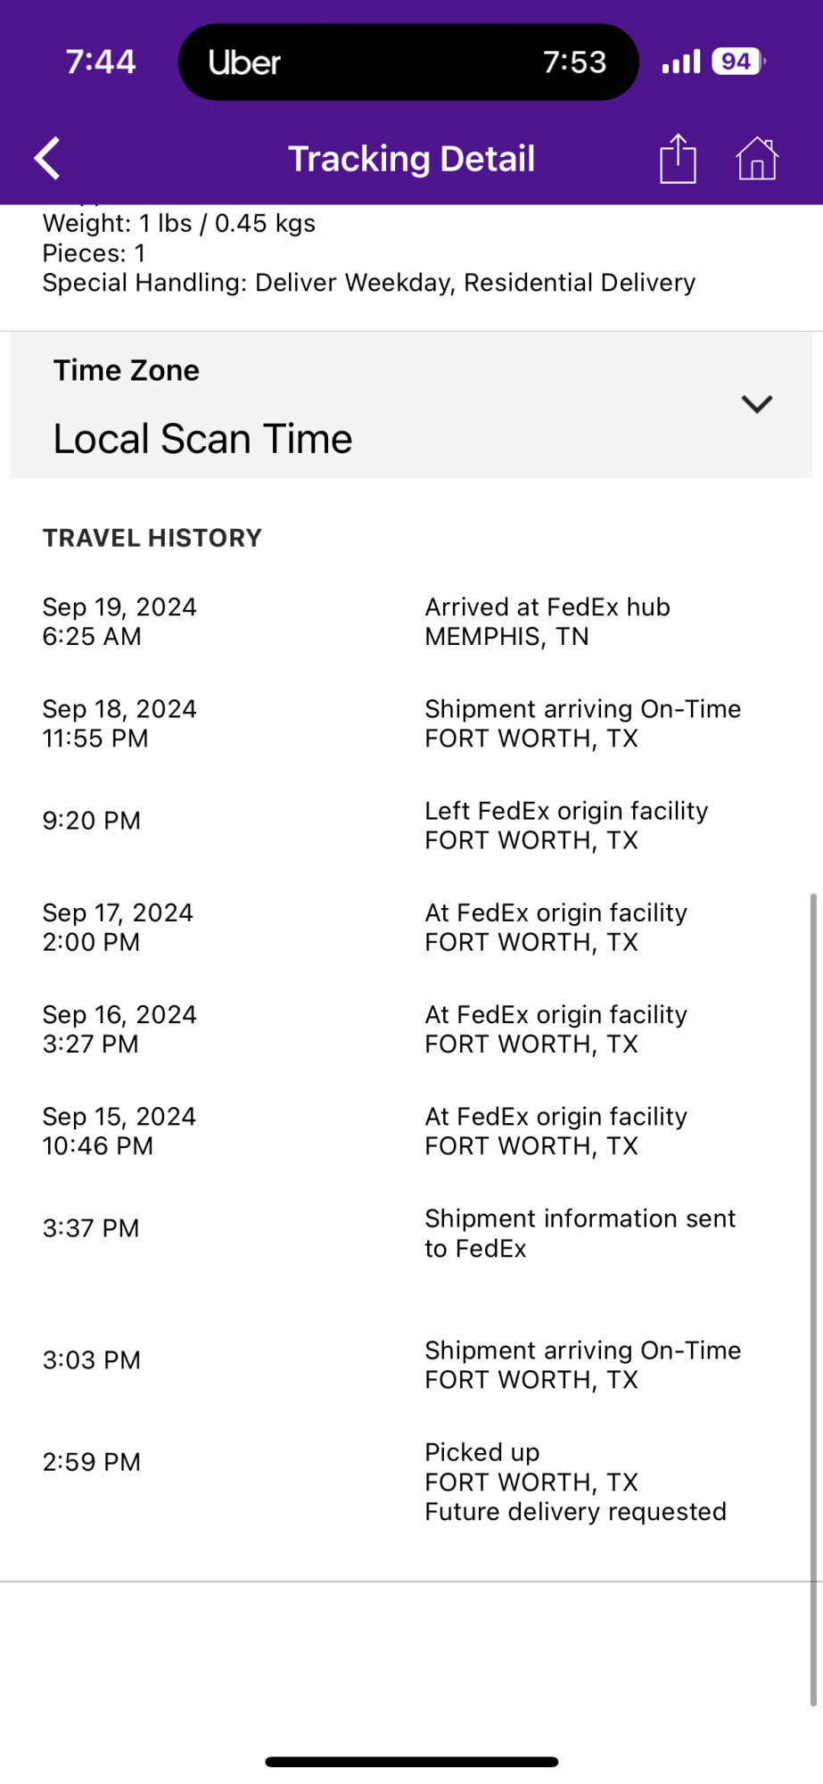Tap the TRAVEL HISTORY section header

click(152, 538)
